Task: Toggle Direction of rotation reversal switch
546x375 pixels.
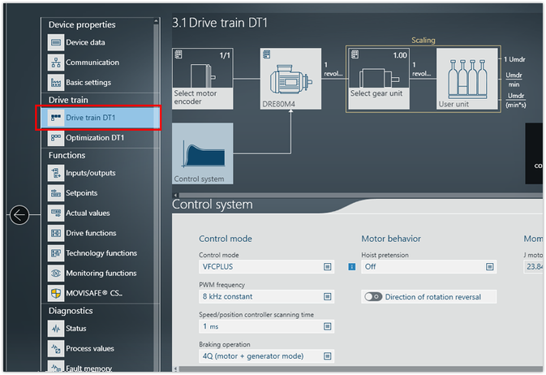Action: (x=373, y=297)
